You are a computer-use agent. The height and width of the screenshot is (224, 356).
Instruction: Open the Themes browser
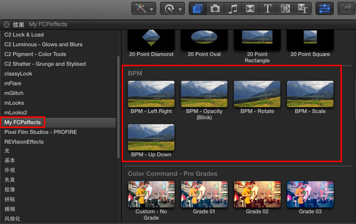pyautogui.click(x=303, y=9)
